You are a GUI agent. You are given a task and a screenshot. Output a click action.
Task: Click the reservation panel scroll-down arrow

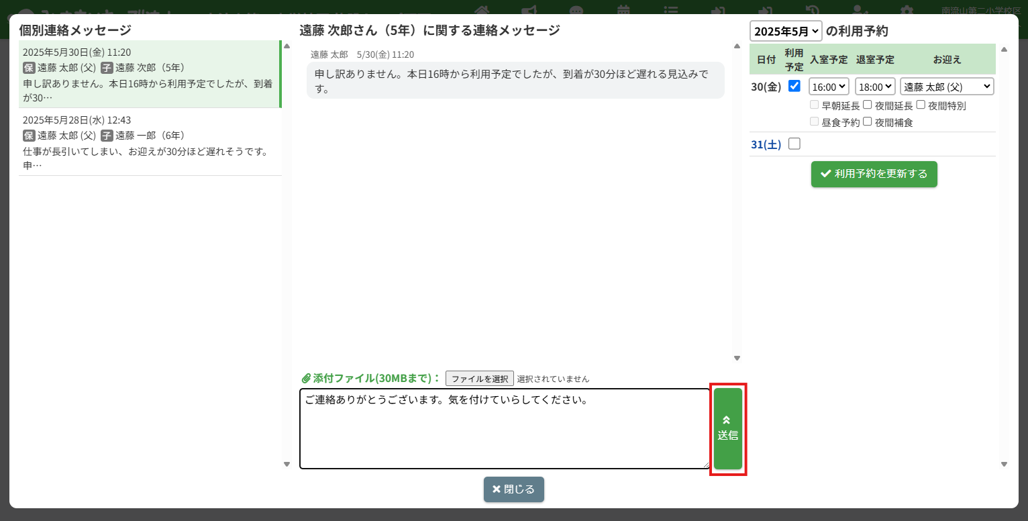pos(1004,464)
